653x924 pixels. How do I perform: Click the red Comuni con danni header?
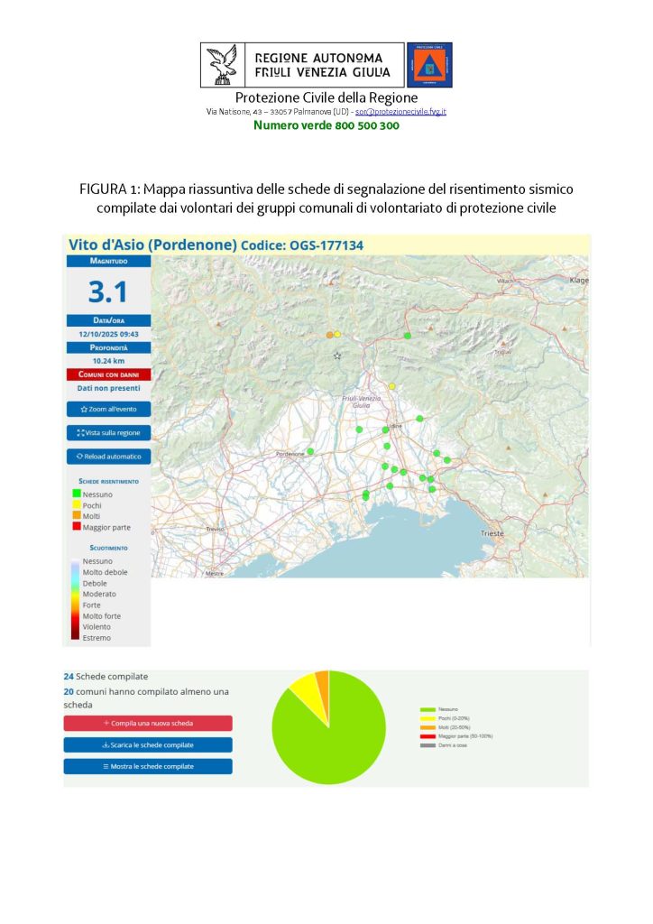pyautogui.click(x=108, y=374)
